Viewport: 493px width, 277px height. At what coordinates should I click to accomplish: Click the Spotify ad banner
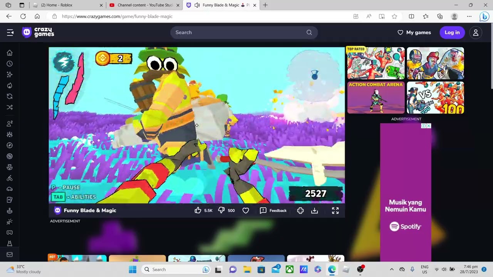click(406, 192)
